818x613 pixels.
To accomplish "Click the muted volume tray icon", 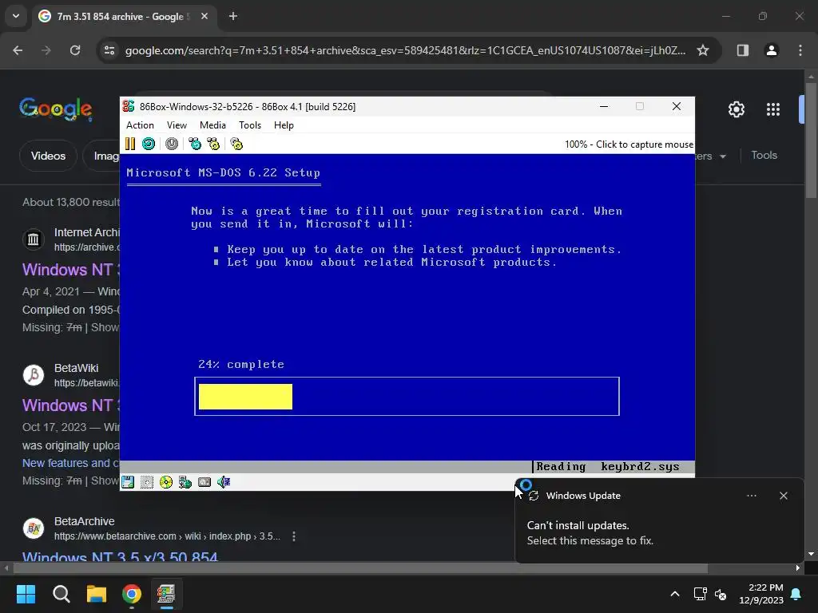I will 721,594.
